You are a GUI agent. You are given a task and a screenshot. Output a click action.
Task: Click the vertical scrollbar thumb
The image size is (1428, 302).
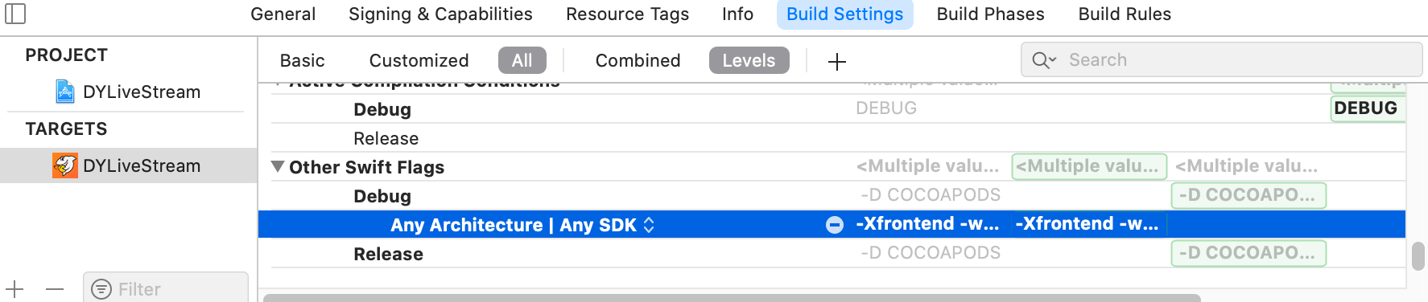point(1418,256)
